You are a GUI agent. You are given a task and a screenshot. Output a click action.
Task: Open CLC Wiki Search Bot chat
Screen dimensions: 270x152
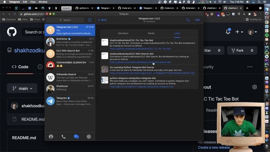70,54
